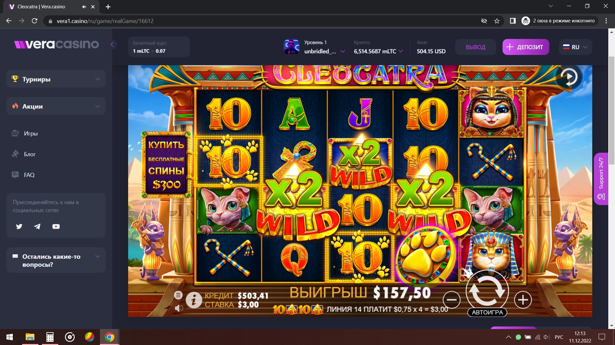The image size is (615, 345).
Task: Click the ДЕПОЗИТ button
Action: [x=526, y=47]
